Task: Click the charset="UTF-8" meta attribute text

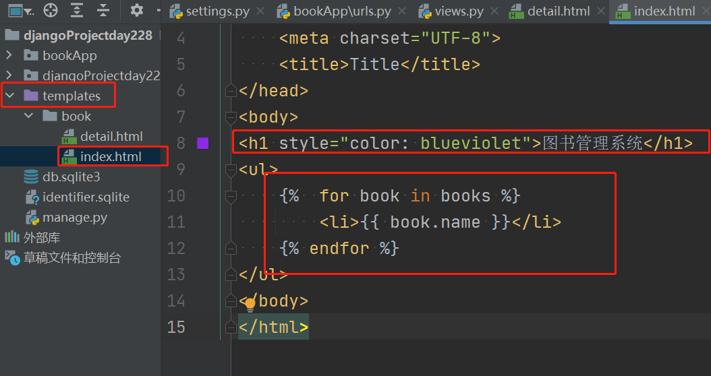Action: point(414,38)
